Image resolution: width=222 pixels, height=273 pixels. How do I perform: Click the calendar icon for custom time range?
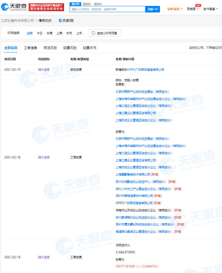tap(93, 33)
